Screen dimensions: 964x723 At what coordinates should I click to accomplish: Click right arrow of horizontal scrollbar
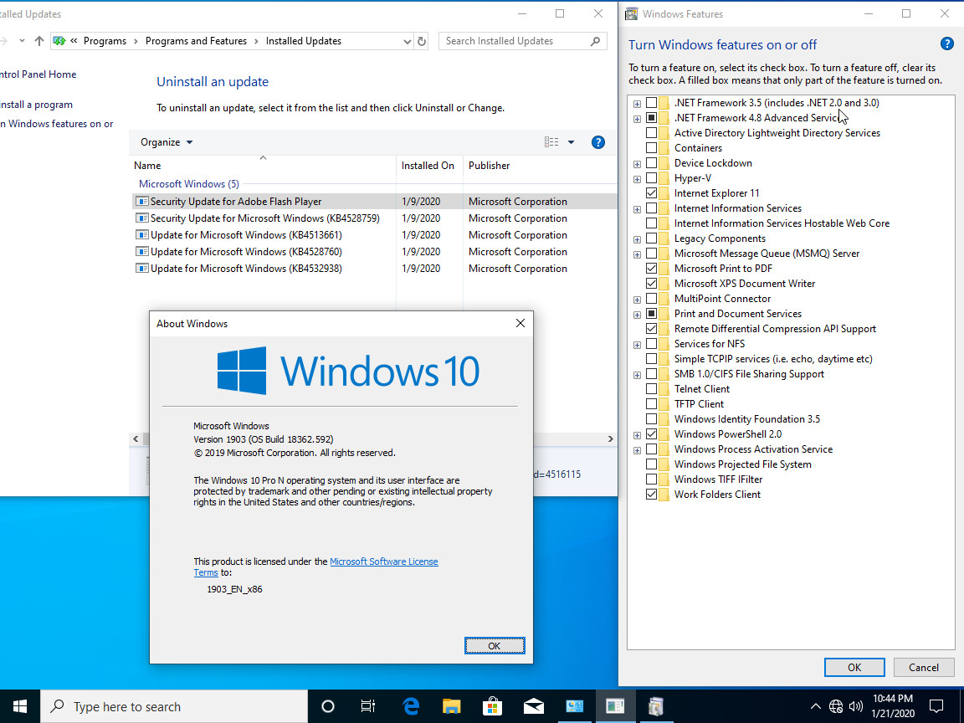pos(611,439)
